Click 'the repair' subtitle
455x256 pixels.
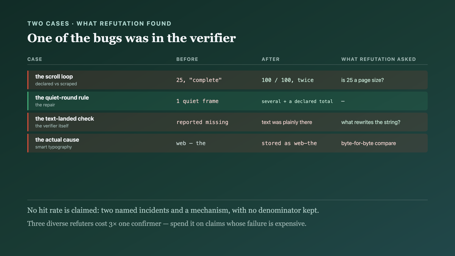pyautogui.click(x=45, y=105)
